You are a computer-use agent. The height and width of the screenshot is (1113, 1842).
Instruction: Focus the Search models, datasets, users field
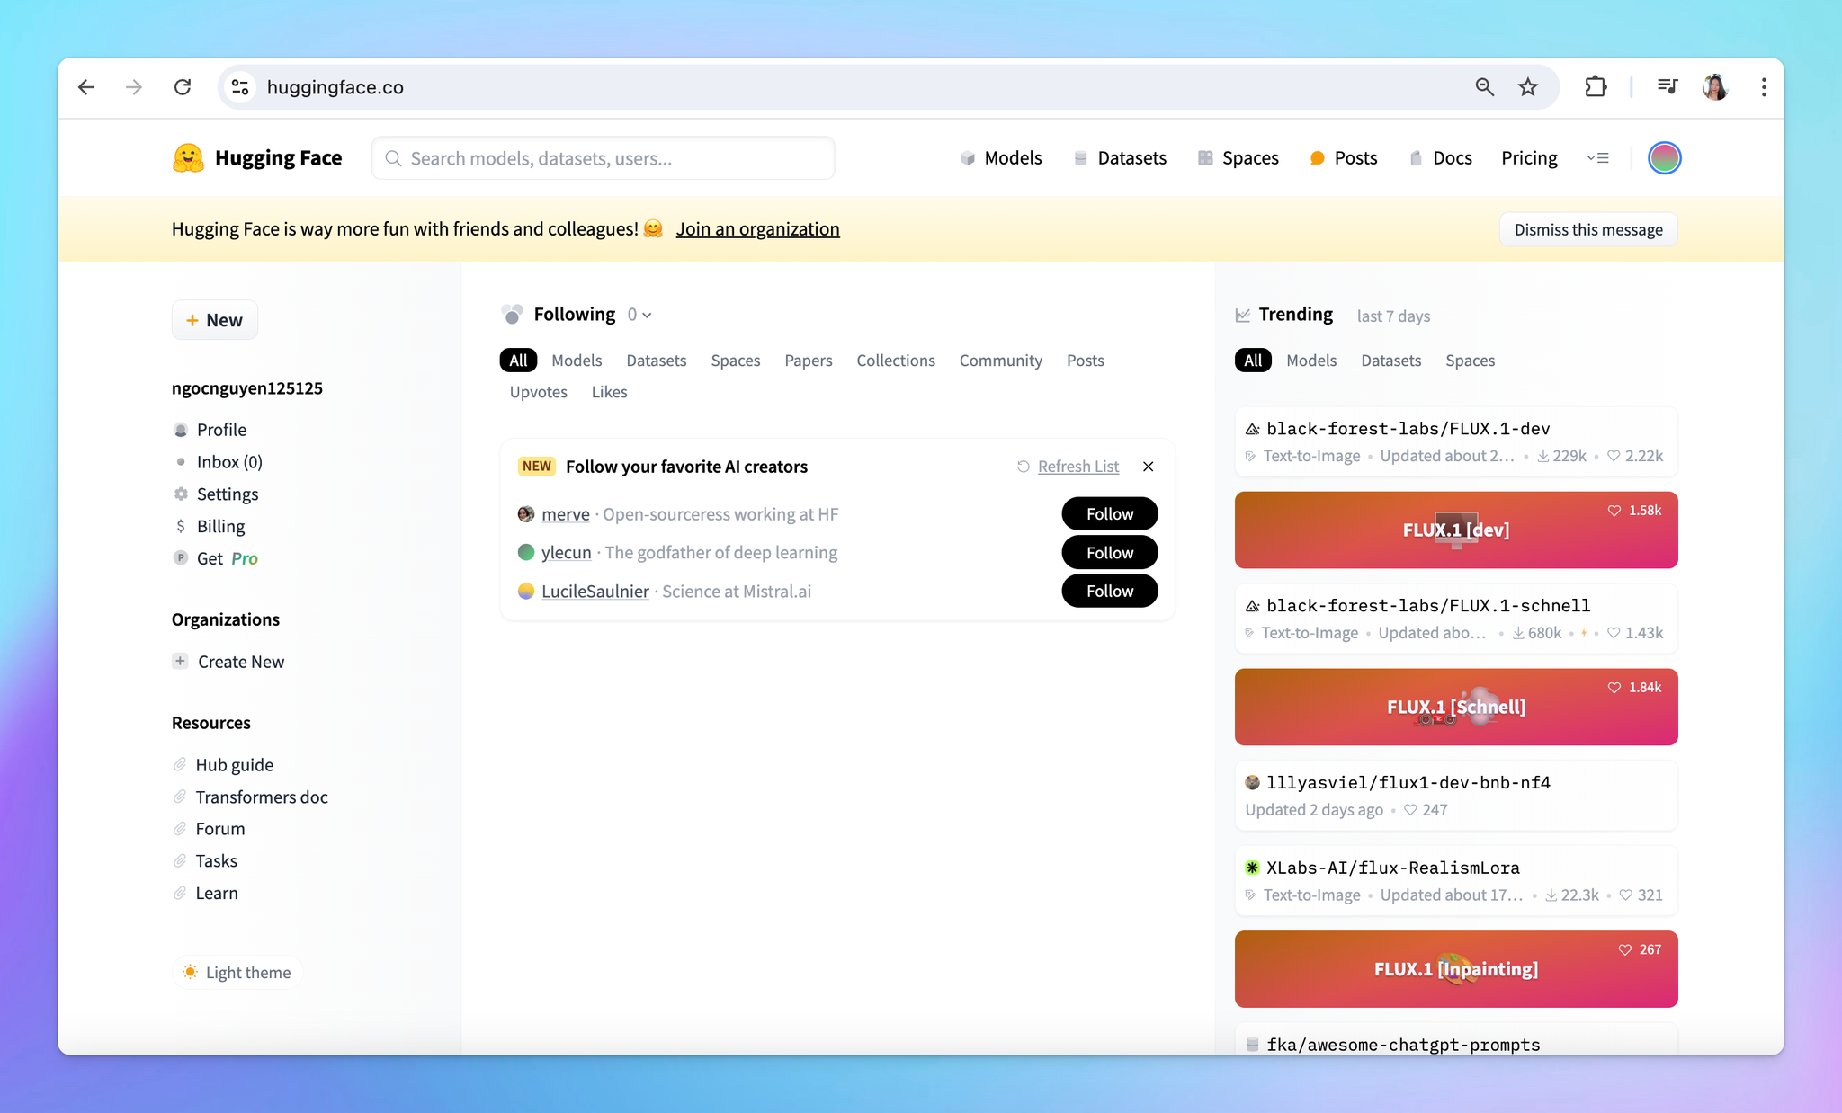tap(603, 158)
